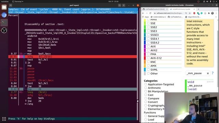Viewport: 219px width, 123px height.
Task: Select the movzbl (%rax),%ecx line
Action: [x=73, y=80]
